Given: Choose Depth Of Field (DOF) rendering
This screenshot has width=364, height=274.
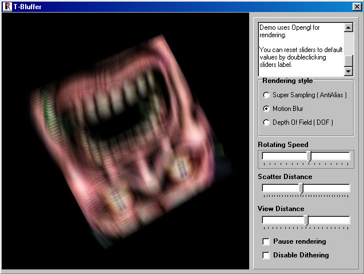Looking at the screenshot, I should coord(266,122).
